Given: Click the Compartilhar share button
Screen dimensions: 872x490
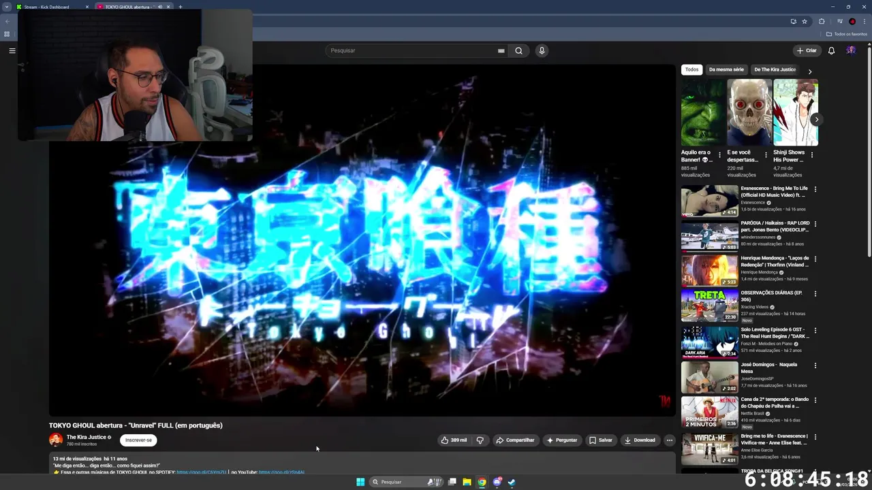Looking at the screenshot, I should (515, 440).
